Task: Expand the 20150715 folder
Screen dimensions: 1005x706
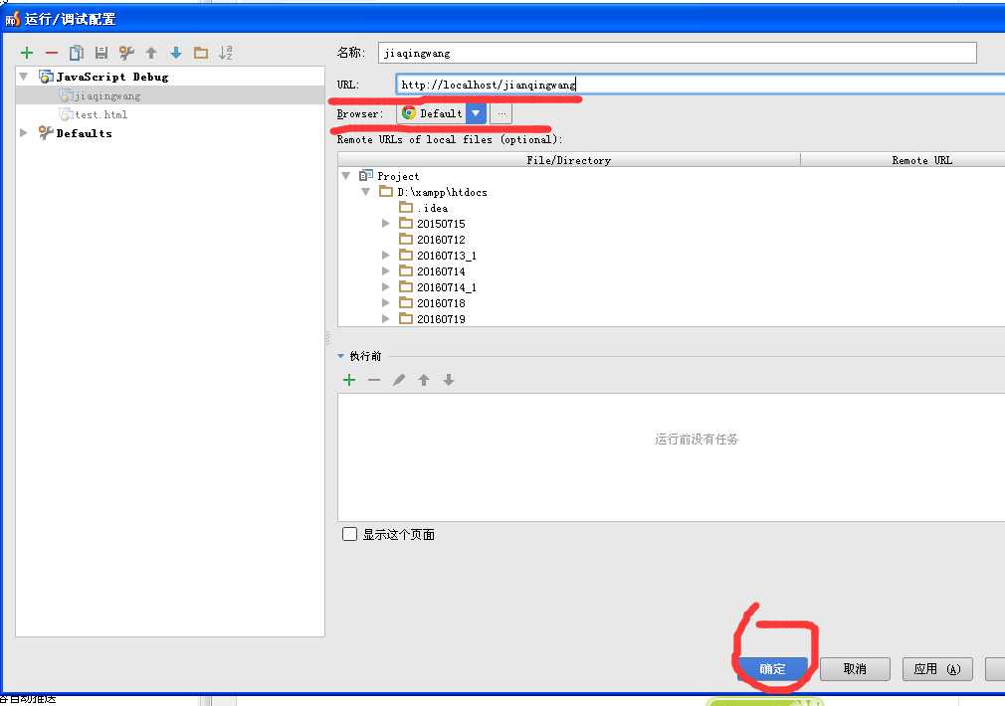Action: click(x=386, y=223)
